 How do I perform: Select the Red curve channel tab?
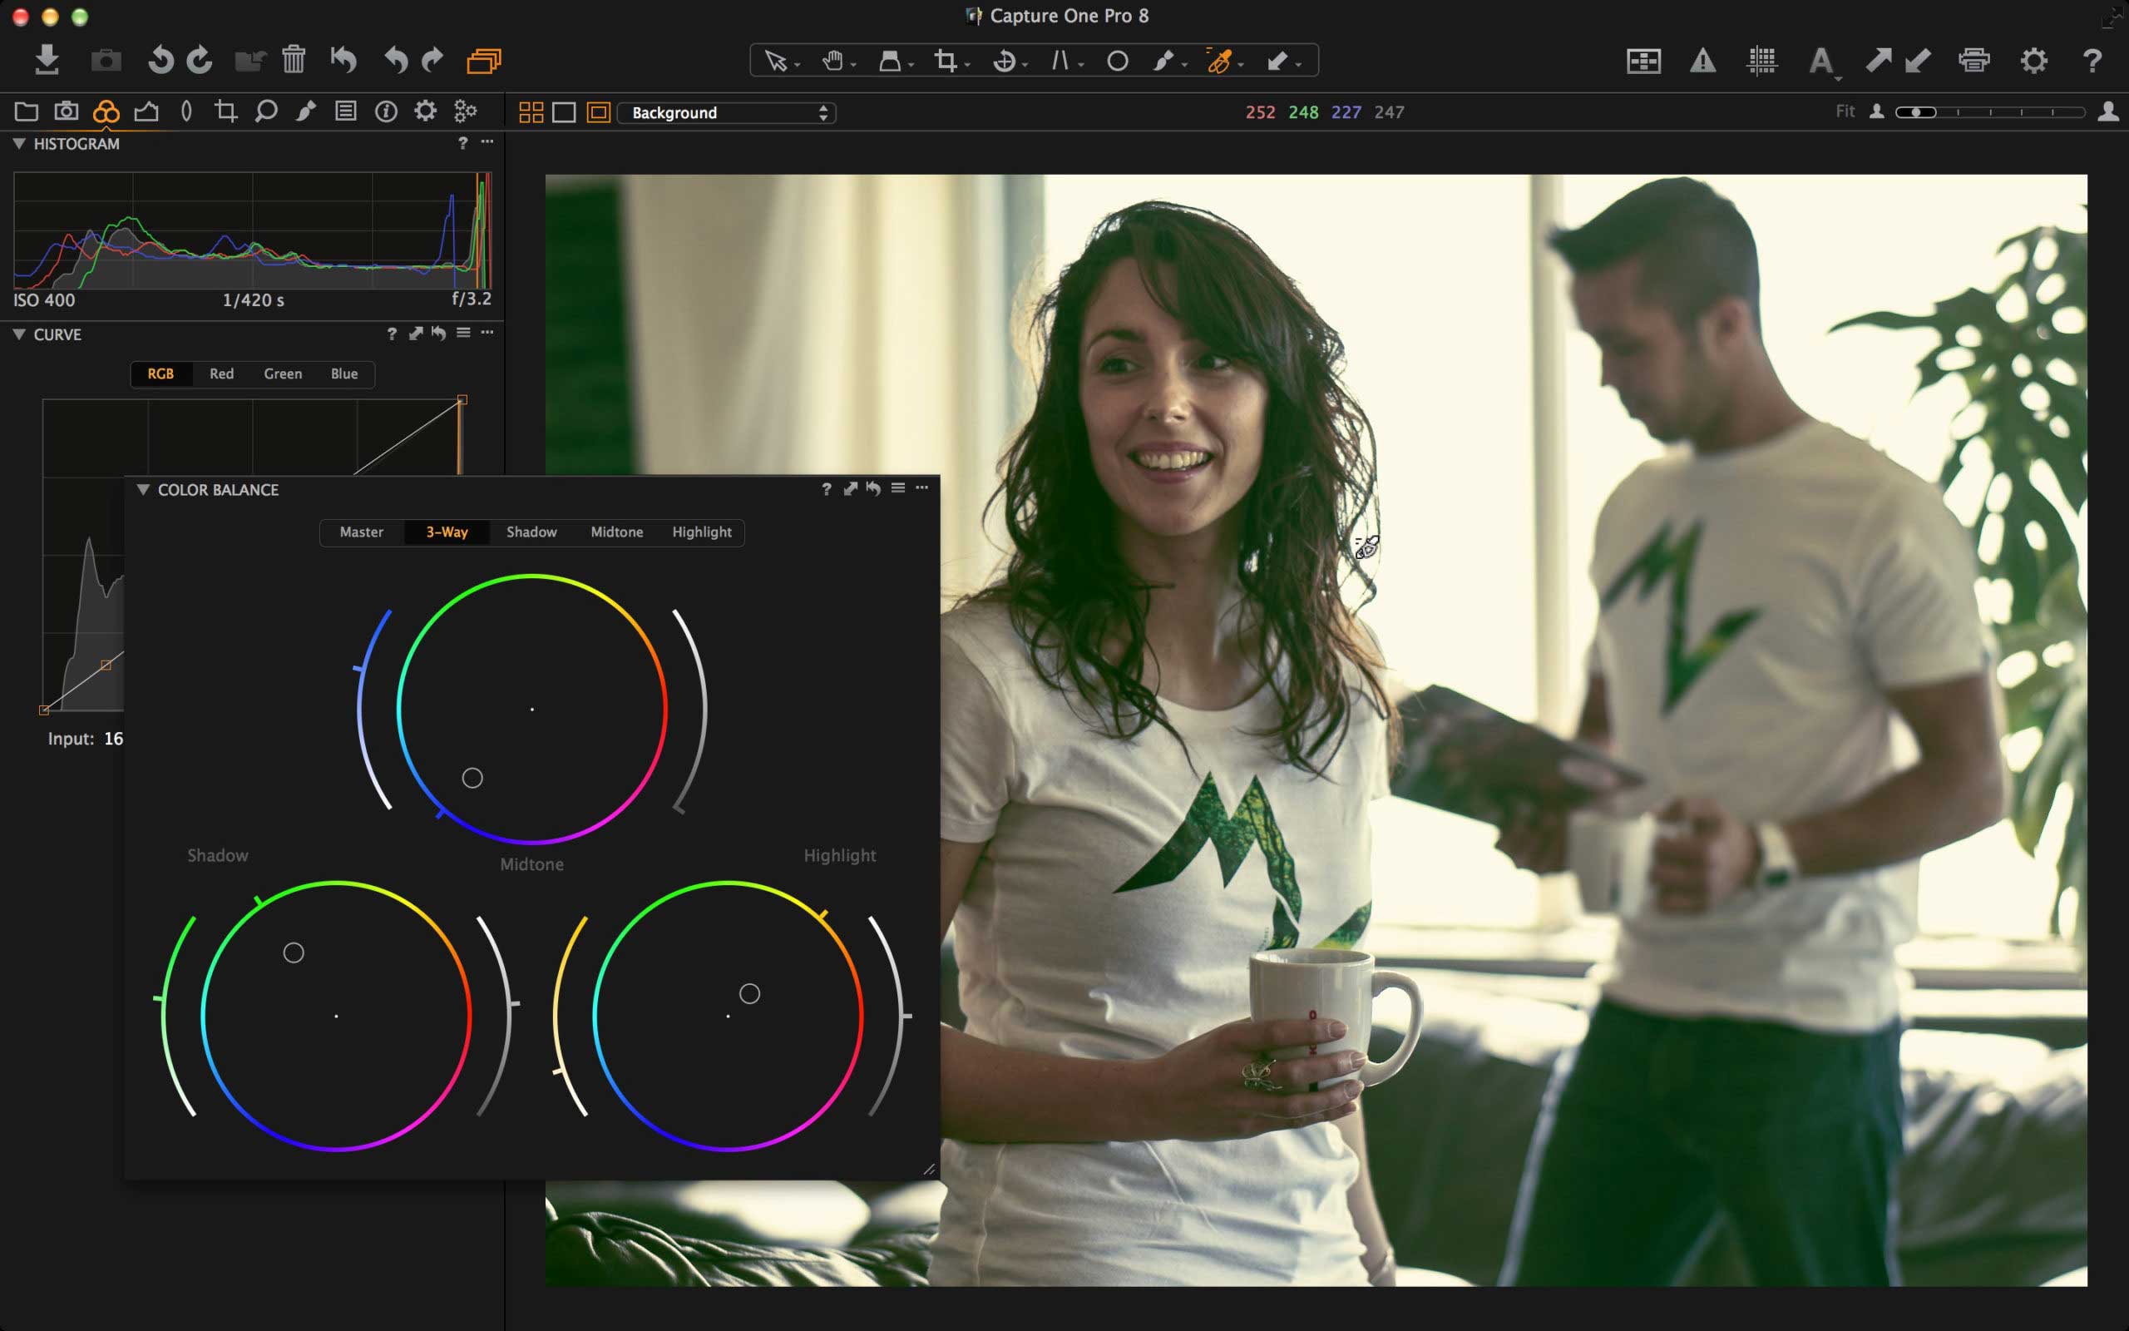(221, 374)
